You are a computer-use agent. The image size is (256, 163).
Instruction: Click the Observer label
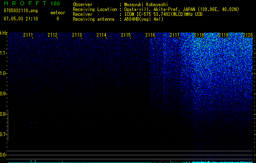click(x=83, y=4)
